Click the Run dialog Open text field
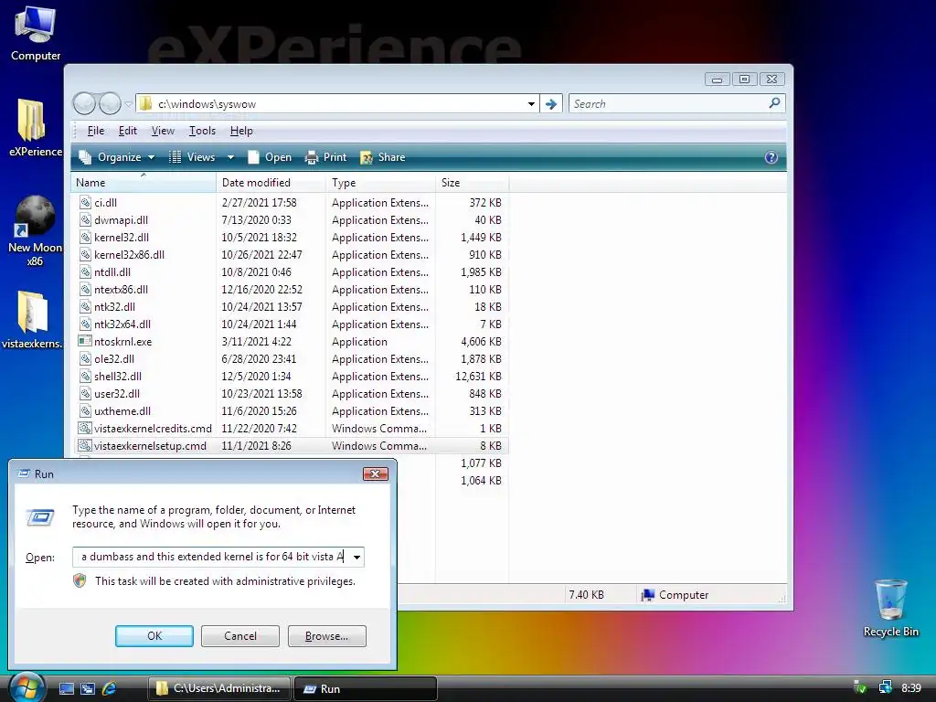The image size is (936, 702). (211, 557)
